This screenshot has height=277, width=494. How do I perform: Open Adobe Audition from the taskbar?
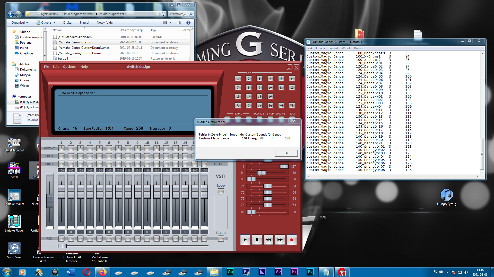230,272
